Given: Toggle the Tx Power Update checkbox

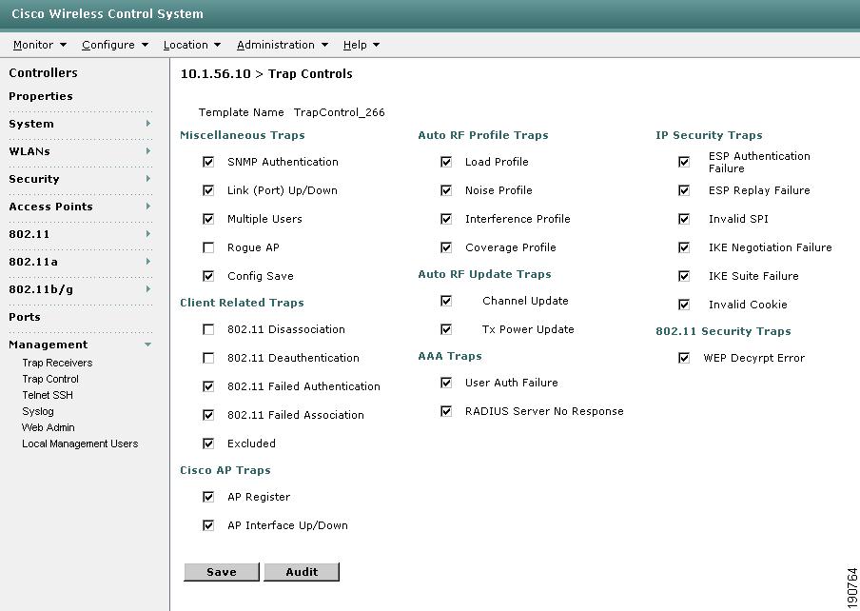Looking at the screenshot, I should (x=446, y=329).
